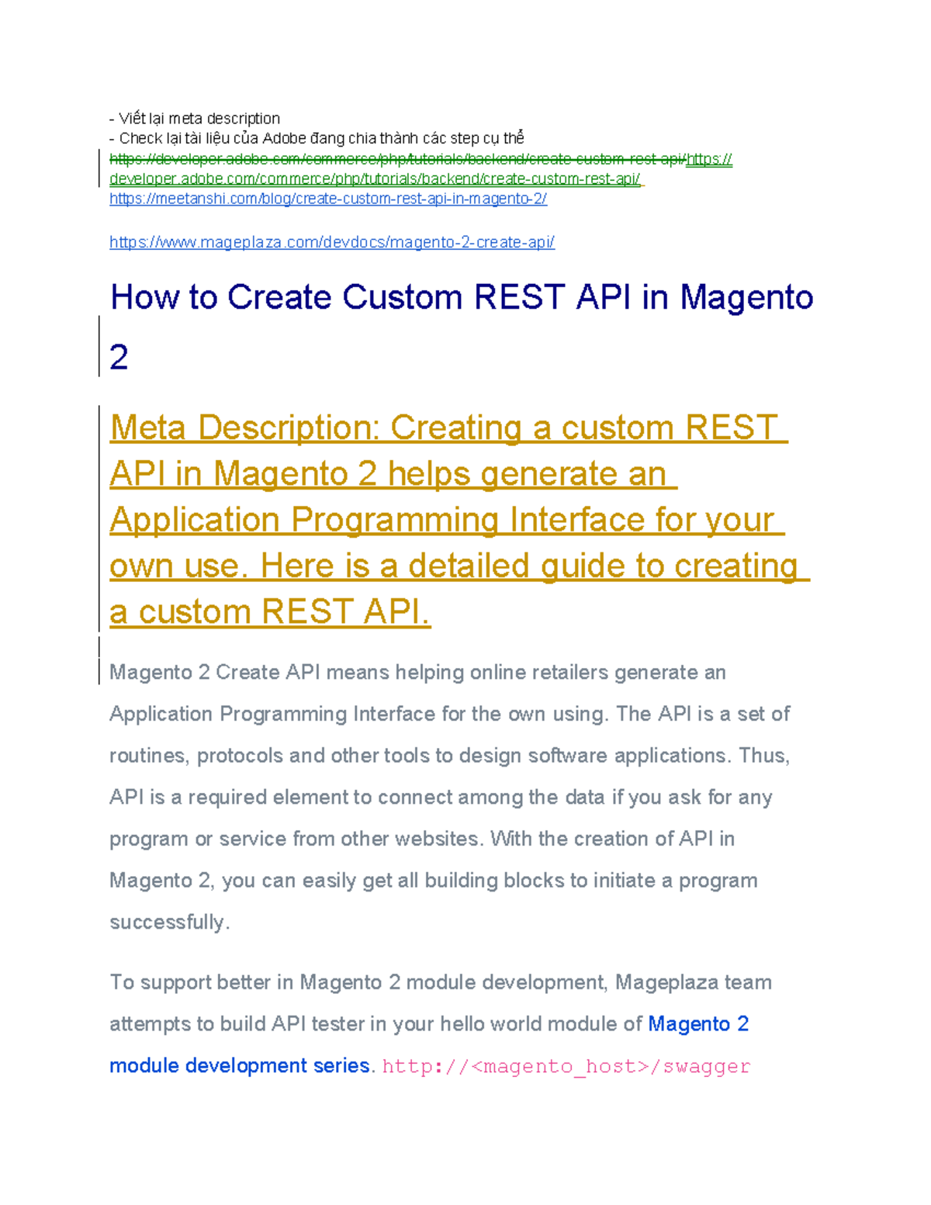
Task: Click the line 'routines, protocols and other tools'
Action: click(449, 756)
